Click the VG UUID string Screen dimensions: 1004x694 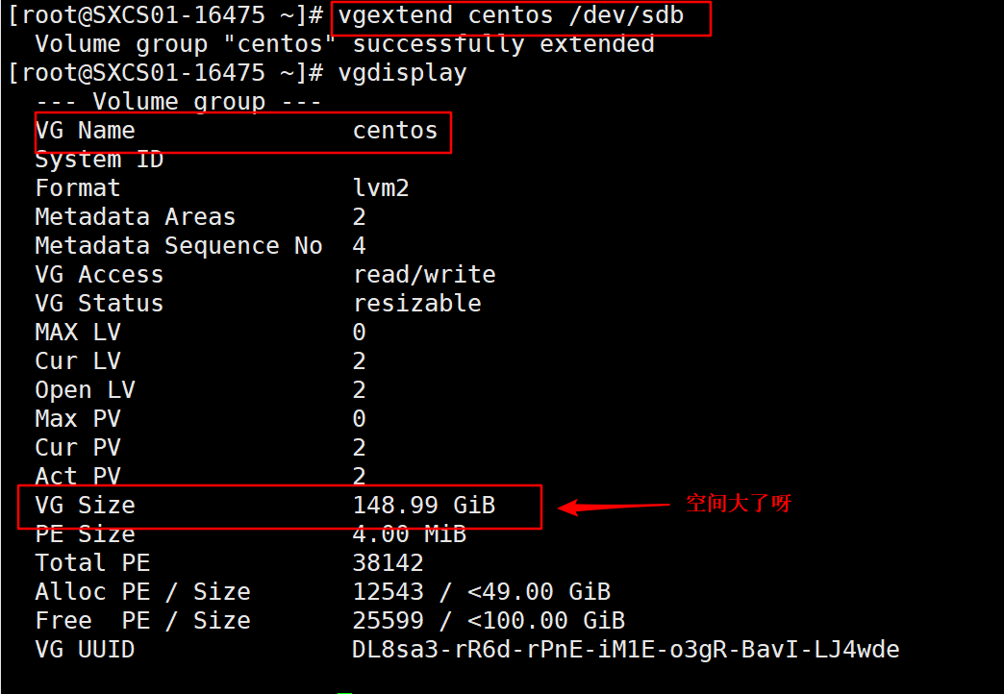coord(626,650)
